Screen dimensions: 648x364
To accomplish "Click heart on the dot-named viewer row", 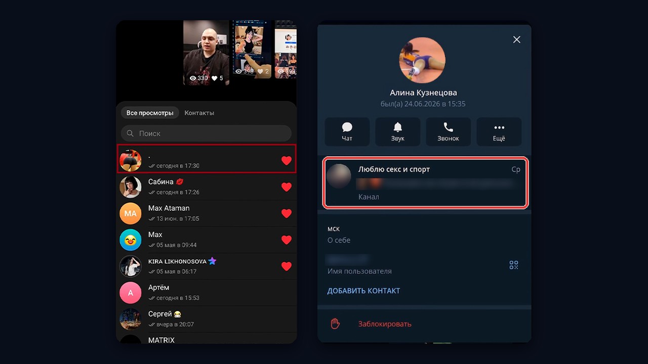I will click(287, 161).
